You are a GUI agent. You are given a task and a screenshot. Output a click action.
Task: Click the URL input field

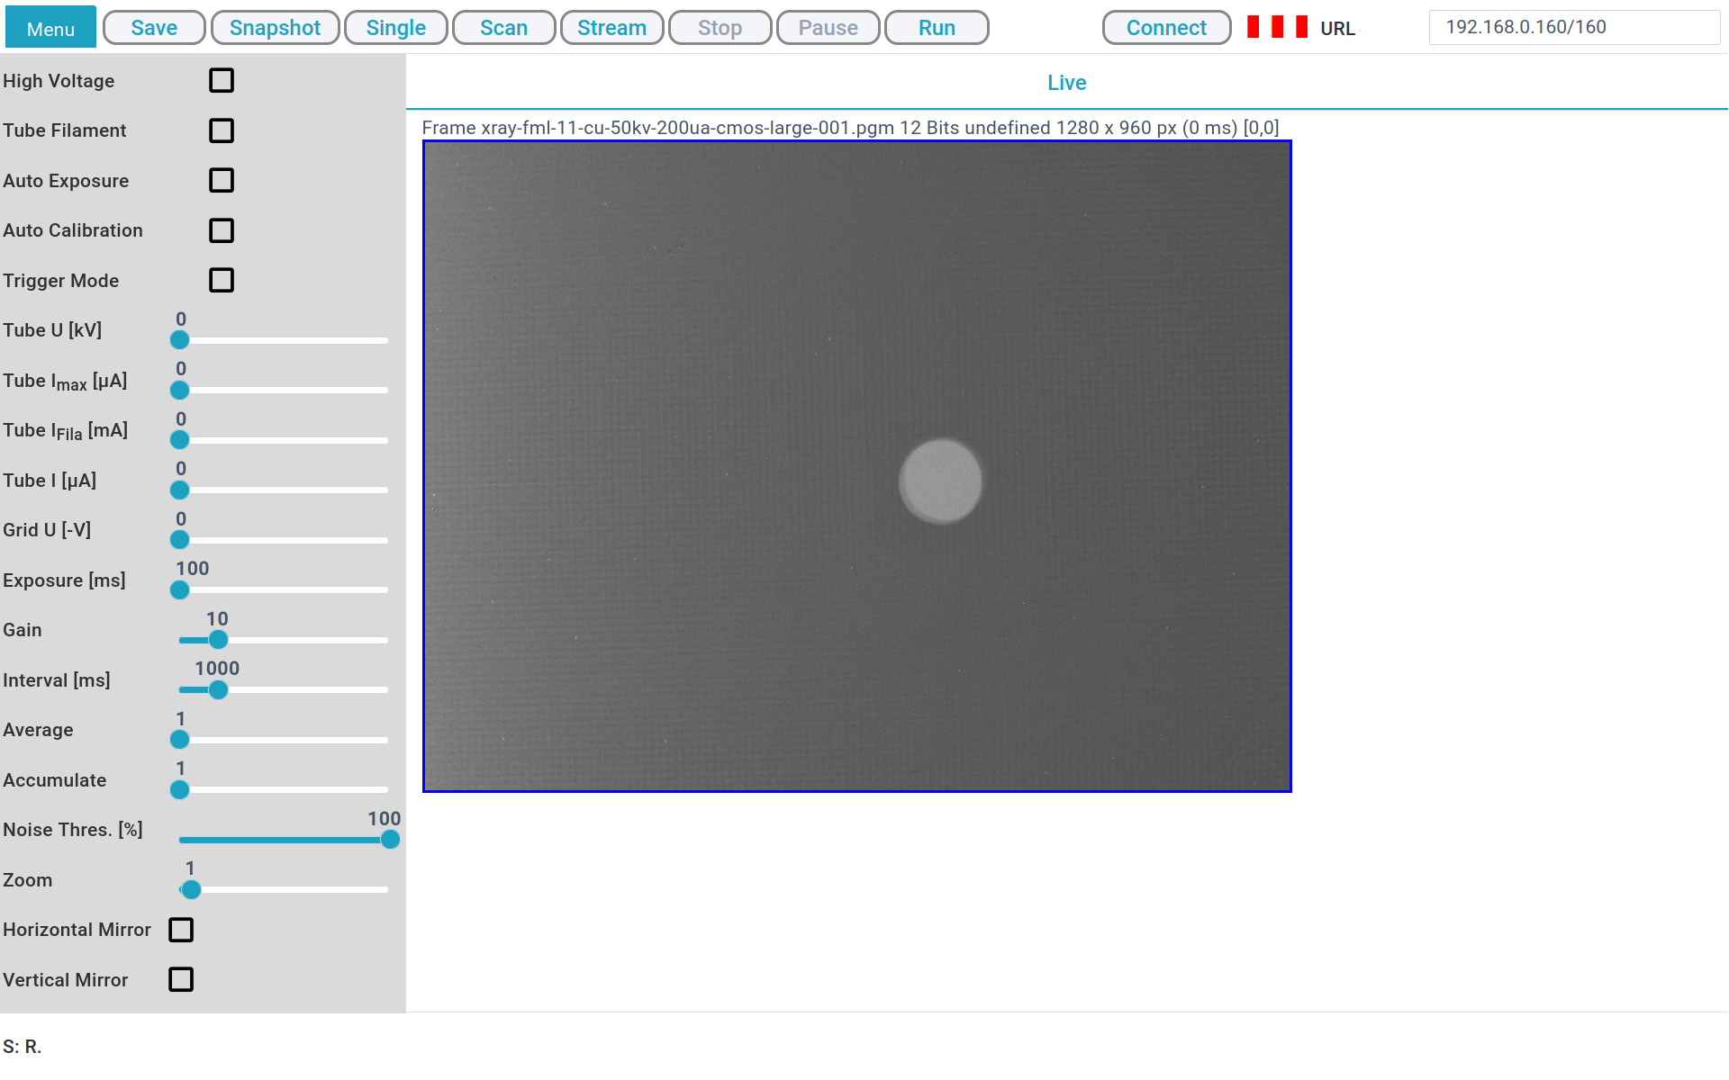coord(1573,27)
